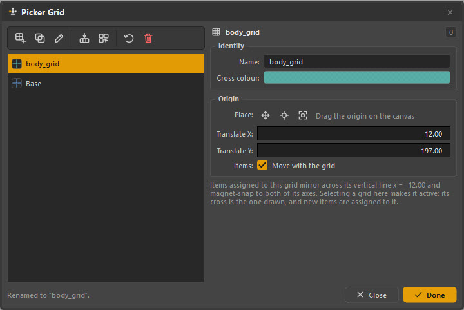Image resolution: width=464 pixels, height=310 pixels.
Task: Activate the move origin arrows icon
Action: (266, 115)
